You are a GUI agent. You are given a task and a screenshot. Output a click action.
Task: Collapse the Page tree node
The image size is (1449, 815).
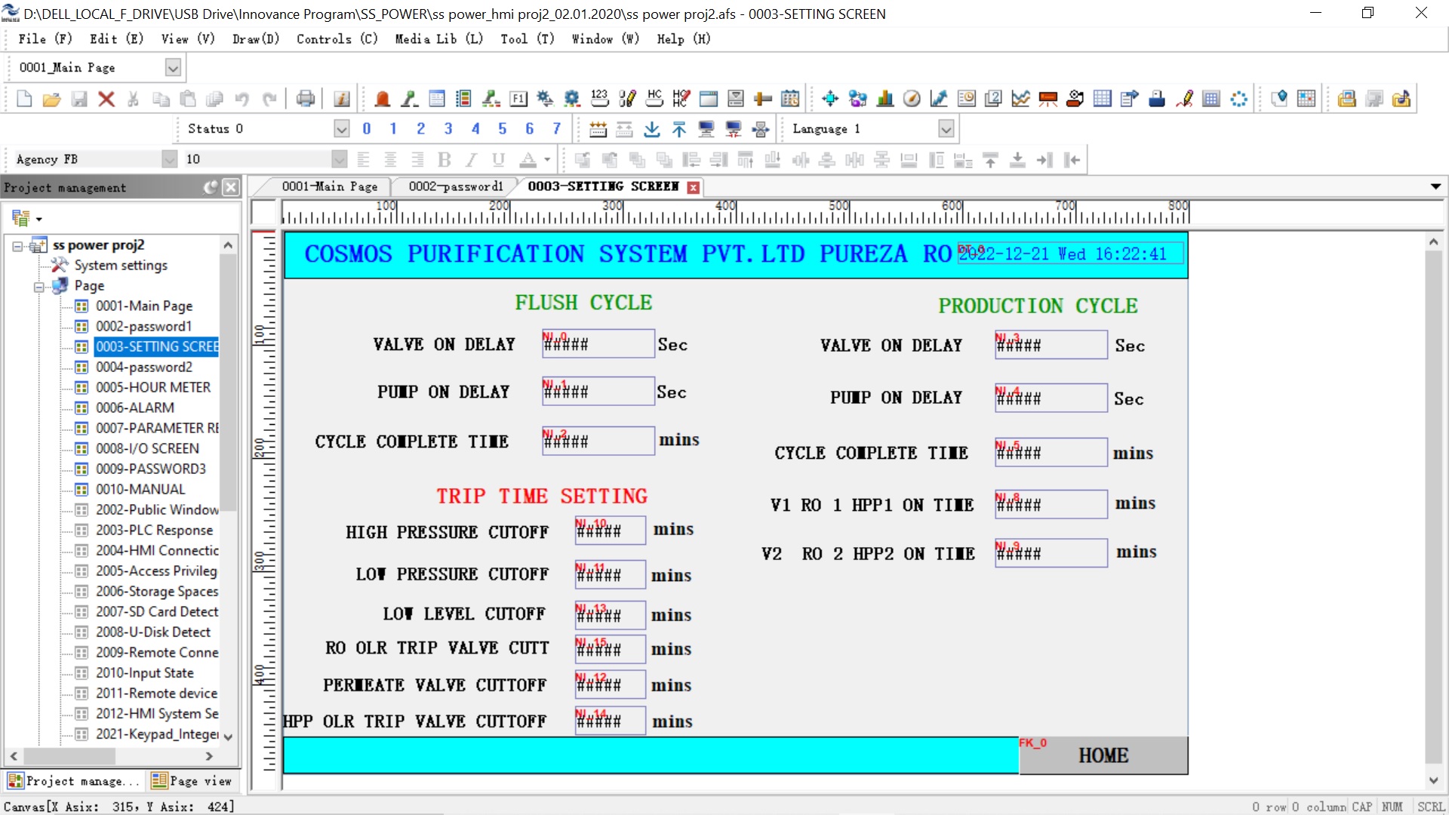tap(38, 286)
